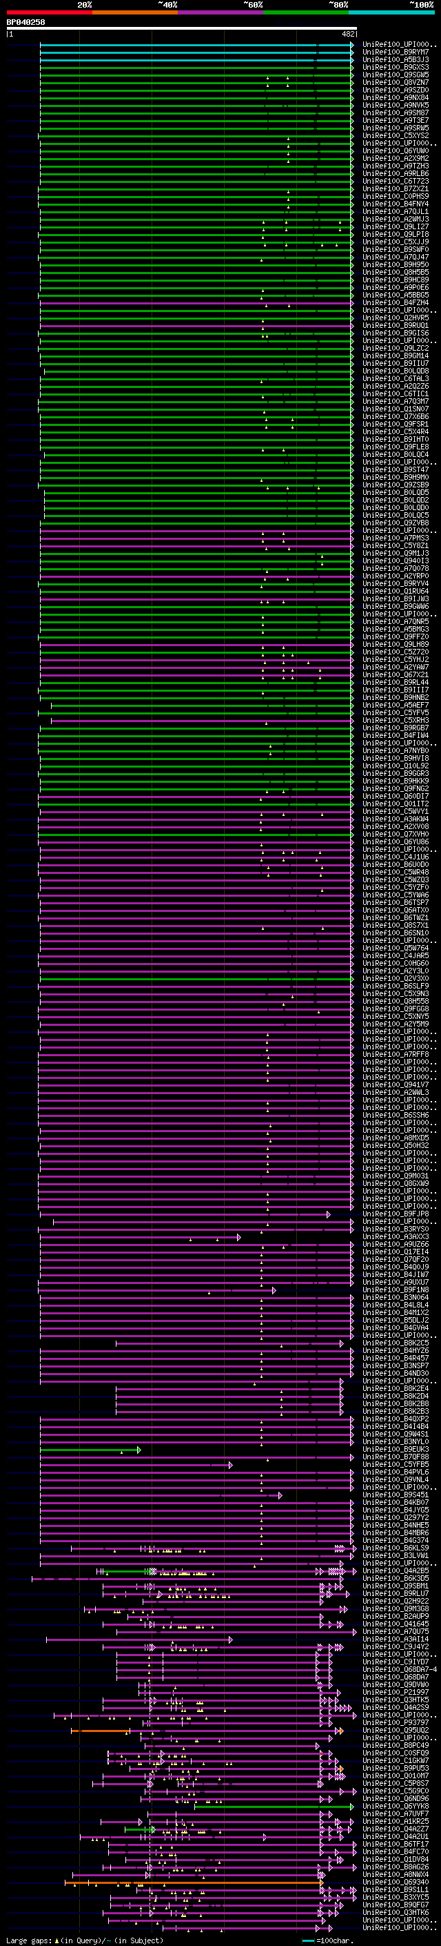Click the UniRef100_Q3HTK5 label

tap(396, 1700)
